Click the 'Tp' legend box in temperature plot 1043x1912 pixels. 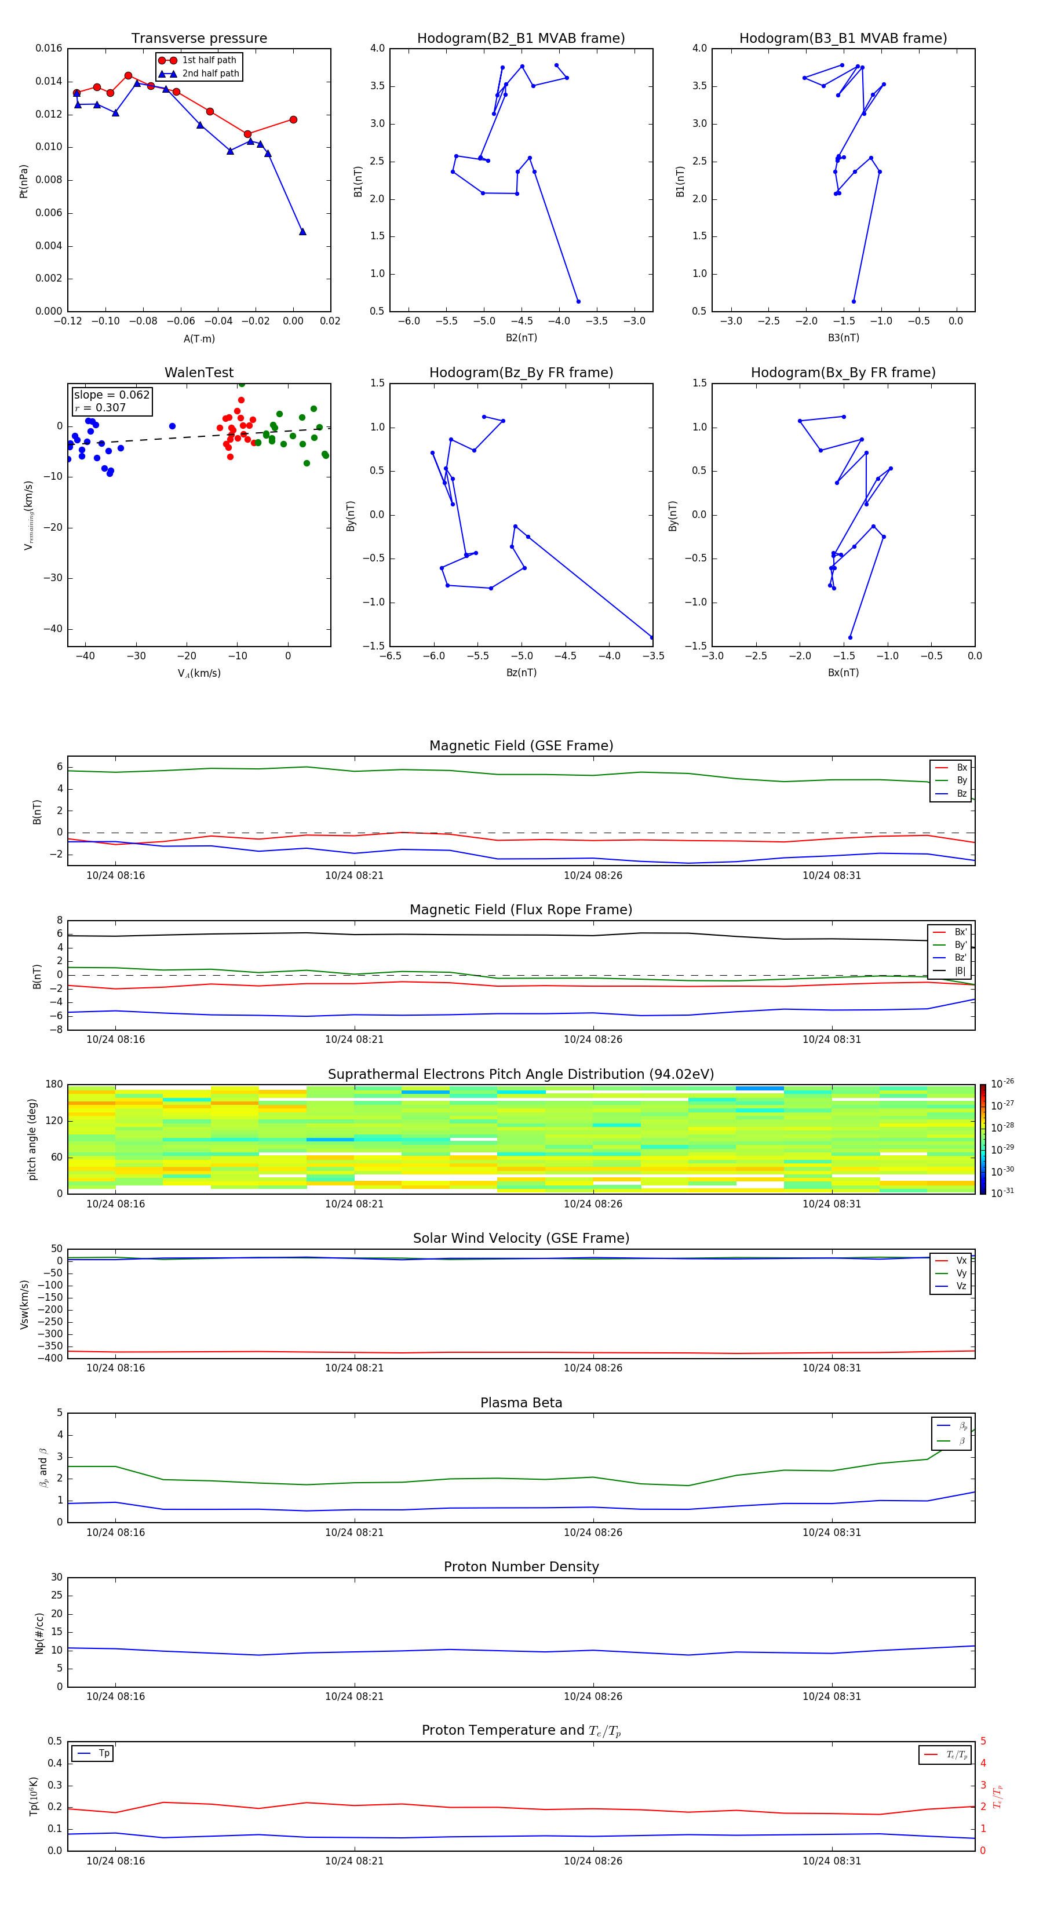(93, 1753)
